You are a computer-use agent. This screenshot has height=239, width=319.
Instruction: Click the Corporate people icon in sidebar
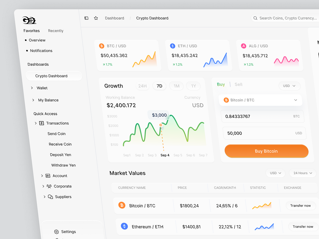49,186
